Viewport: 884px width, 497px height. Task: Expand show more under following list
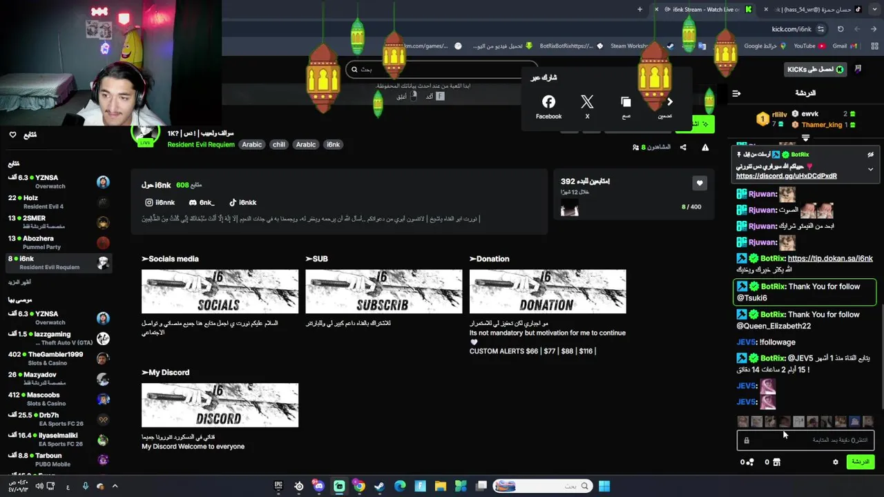19,282
